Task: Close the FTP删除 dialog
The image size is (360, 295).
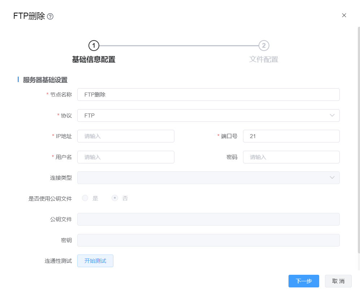Action: click(344, 15)
